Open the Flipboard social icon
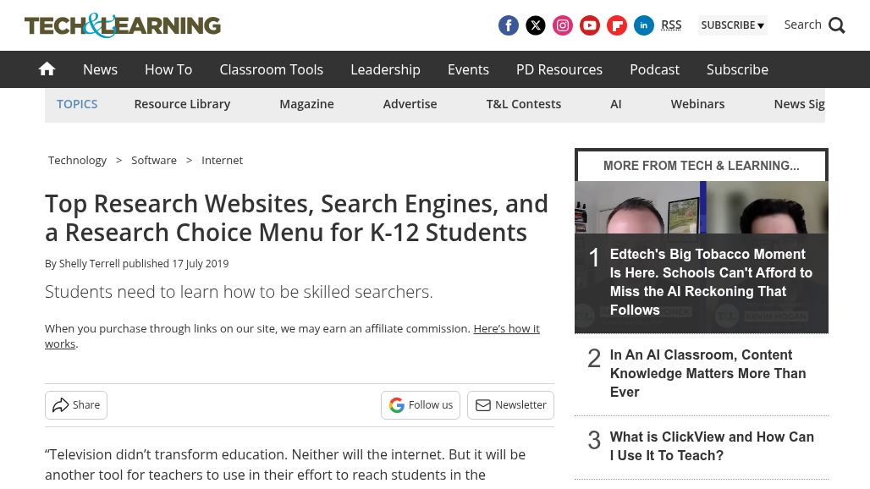 point(616,25)
